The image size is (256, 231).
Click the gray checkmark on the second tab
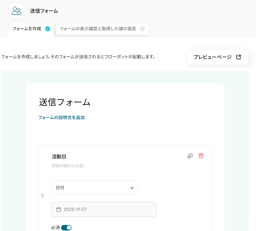(x=142, y=29)
